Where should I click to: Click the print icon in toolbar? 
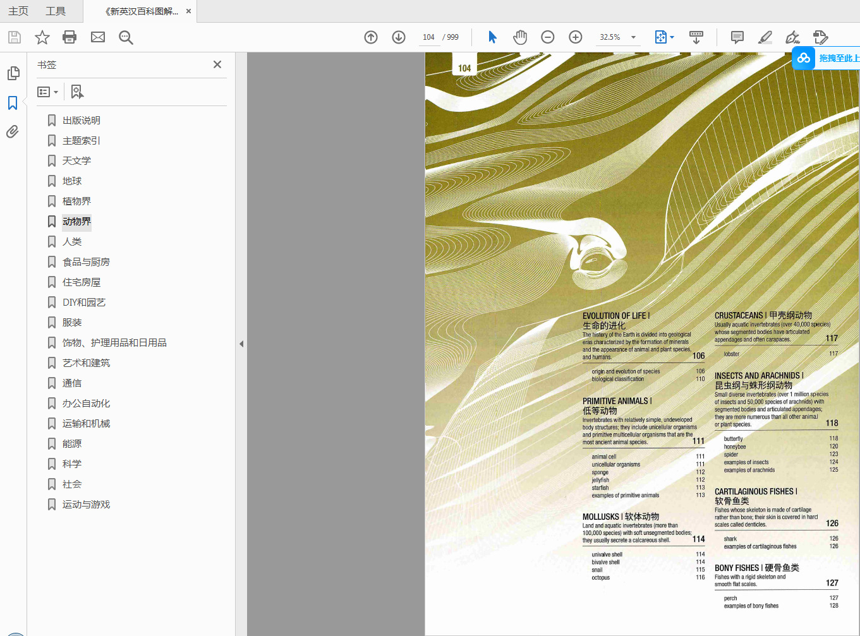(x=70, y=37)
